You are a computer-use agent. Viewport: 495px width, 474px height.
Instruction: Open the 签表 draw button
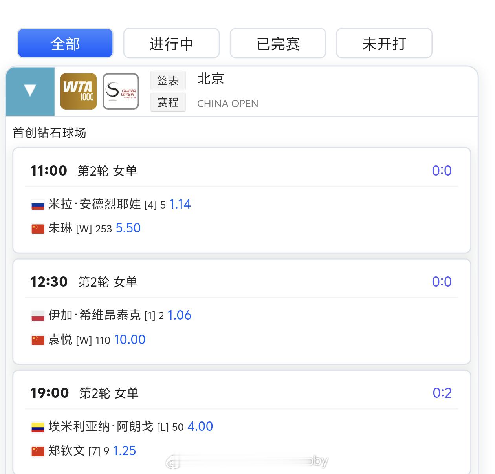[168, 81]
